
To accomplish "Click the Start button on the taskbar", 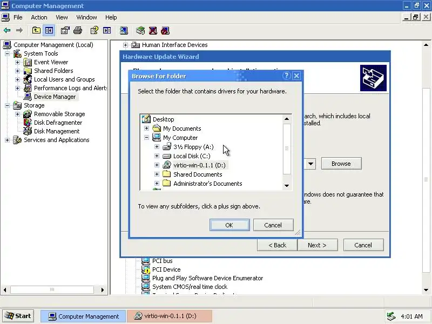I will (x=18, y=316).
